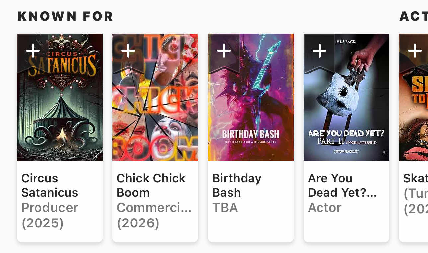Open the Are You Dead Yet? poster
The width and height of the screenshot is (428, 253).
click(346, 109)
